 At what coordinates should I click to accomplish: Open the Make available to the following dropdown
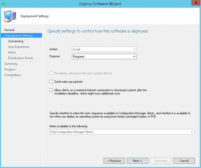(121, 132)
